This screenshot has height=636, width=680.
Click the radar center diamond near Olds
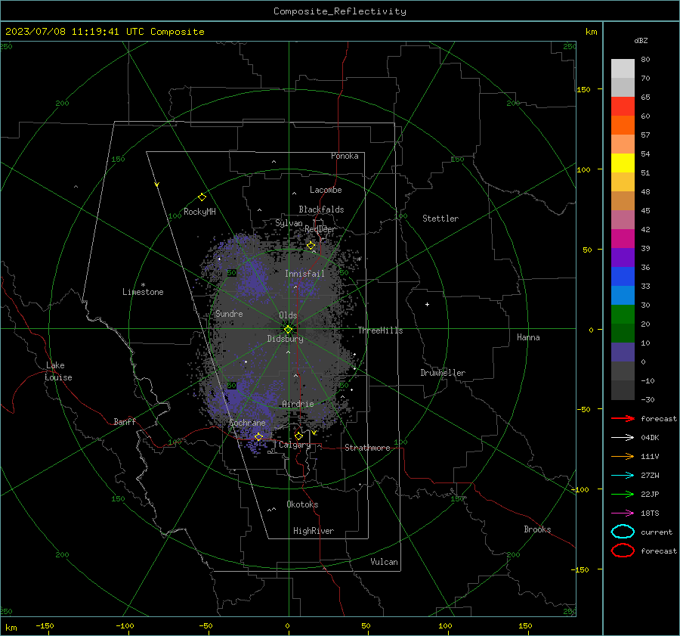point(288,330)
